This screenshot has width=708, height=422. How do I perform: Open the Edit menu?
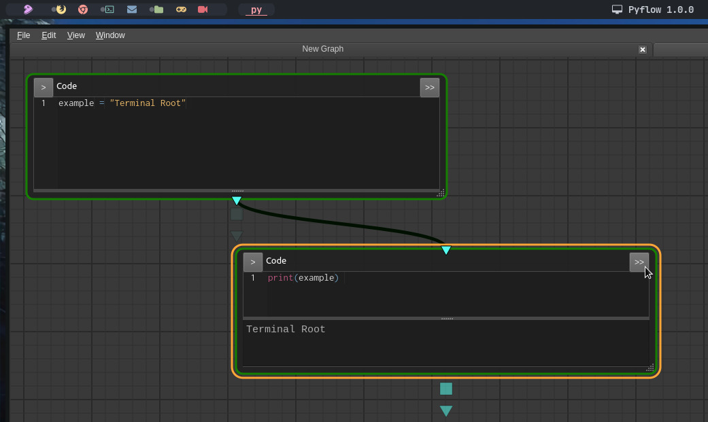tap(48, 35)
